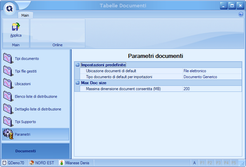Edit the 200 max size value

(x=212, y=89)
